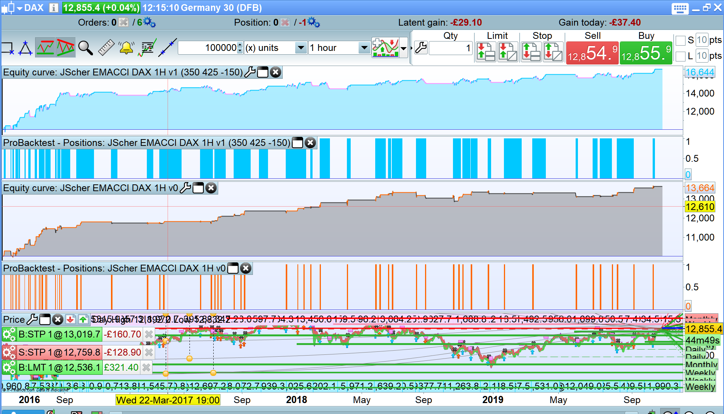The width and height of the screenshot is (724, 414).
Task: Close the Price panel
Action: pyautogui.click(x=58, y=320)
